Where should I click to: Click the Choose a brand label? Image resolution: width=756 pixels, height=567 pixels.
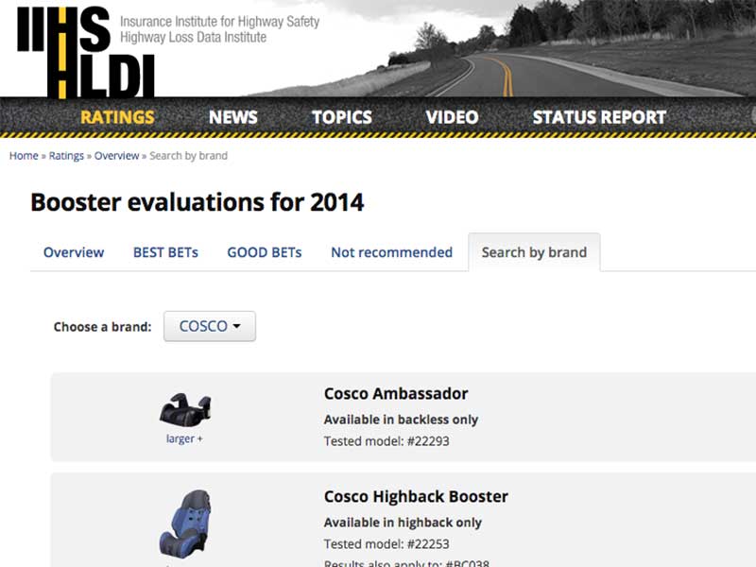pos(103,327)
